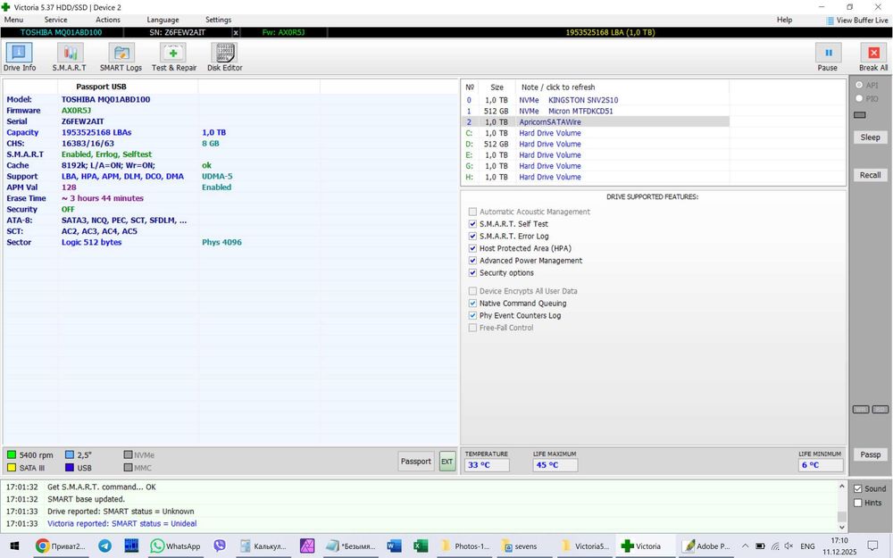Open Telegram from the taskbar
The image size is (893, 558).
[x=104, y=546]
